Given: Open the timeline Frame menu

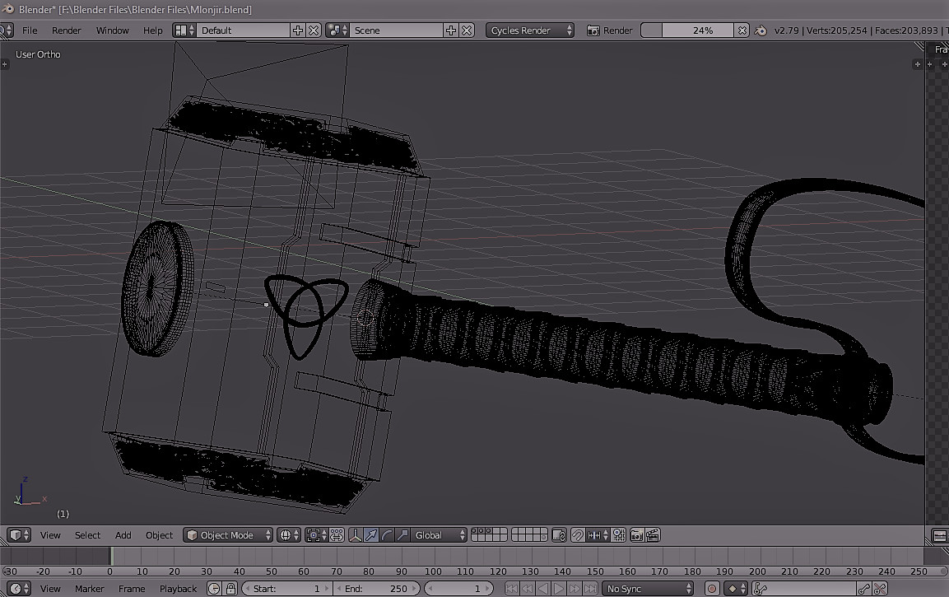Looking at the screenshot, I should point(132,589).
